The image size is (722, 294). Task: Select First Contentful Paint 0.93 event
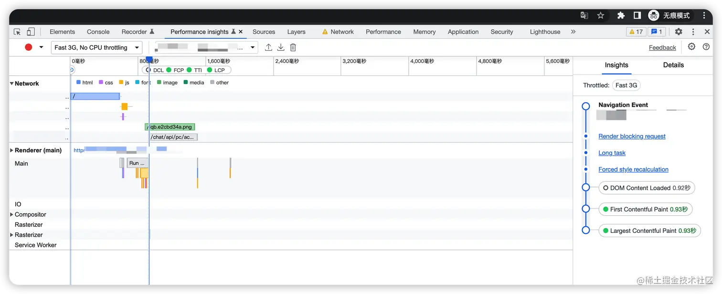(x=645, y=209)
